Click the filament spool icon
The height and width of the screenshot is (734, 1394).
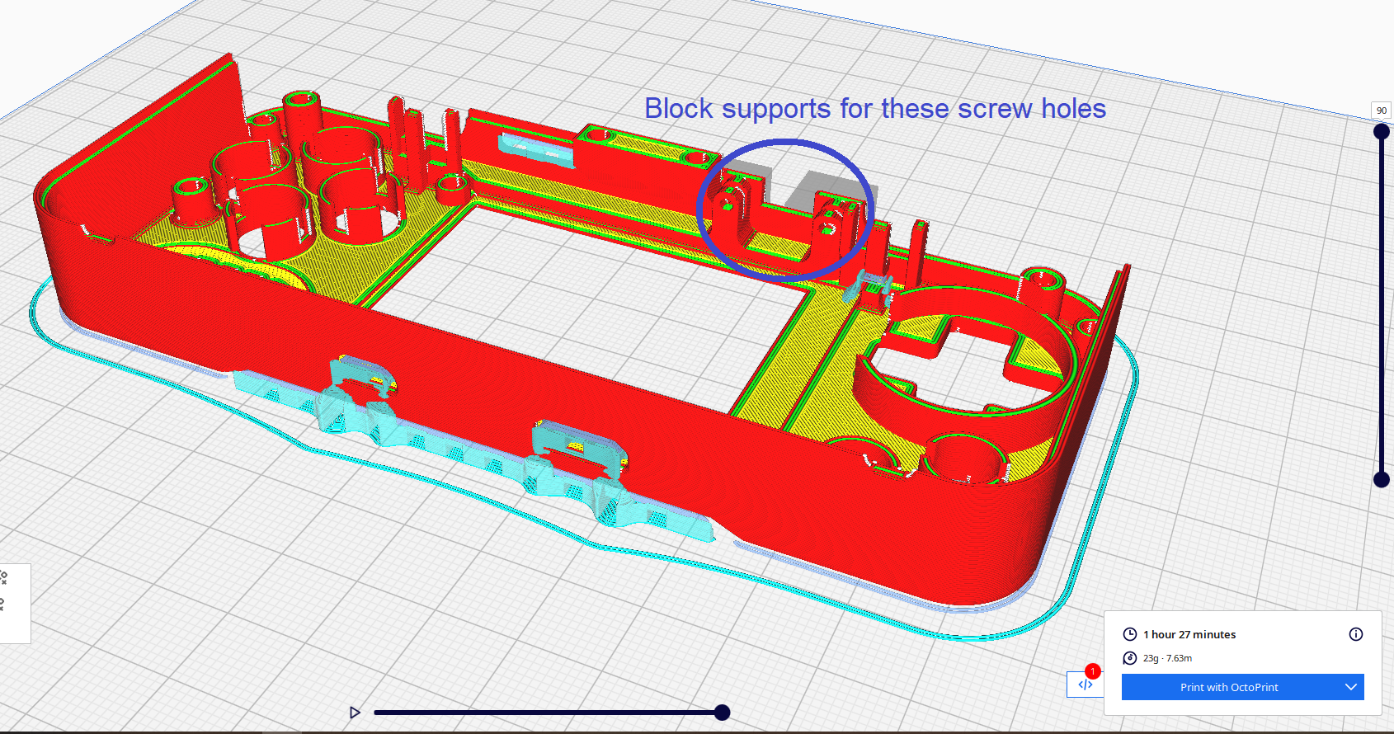pos(1130,658)
